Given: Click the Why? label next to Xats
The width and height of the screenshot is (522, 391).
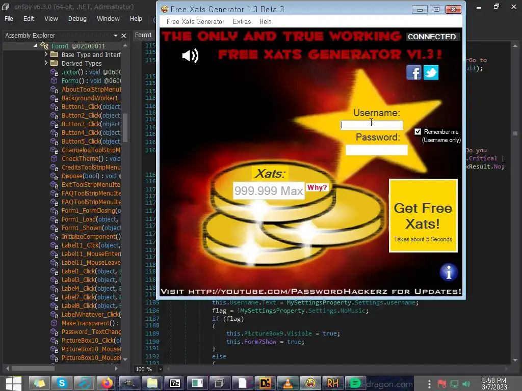Looking at the screenshot, I should (317, 187).
